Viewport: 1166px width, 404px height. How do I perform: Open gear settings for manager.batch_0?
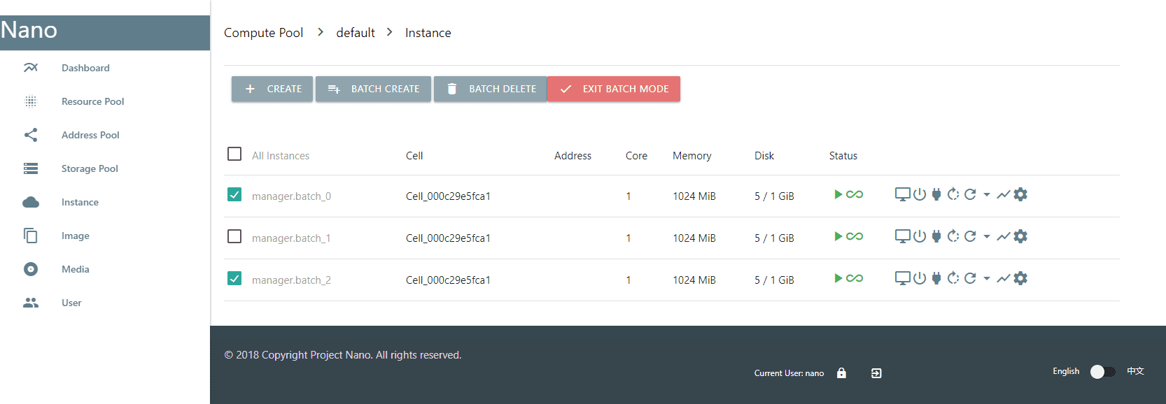[1020, 194]
